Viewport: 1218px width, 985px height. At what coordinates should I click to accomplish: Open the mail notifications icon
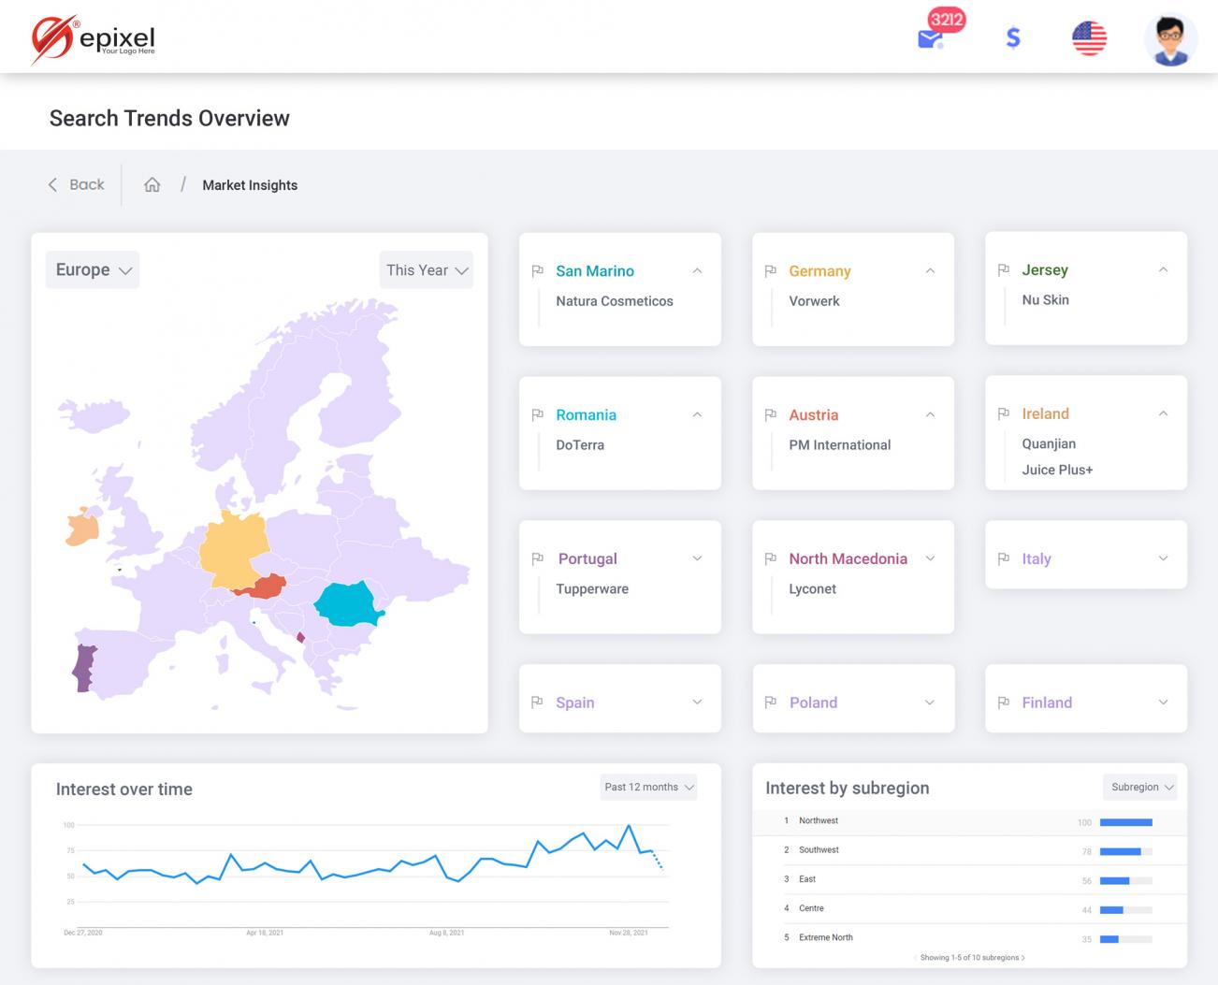(930, 38)
